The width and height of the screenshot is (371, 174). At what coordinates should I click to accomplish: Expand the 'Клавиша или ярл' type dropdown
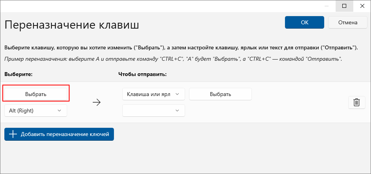coord(154,94)
